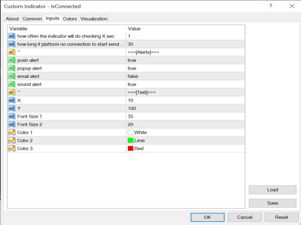
Task: Switch to the Common tab
Action: (32, 19)
